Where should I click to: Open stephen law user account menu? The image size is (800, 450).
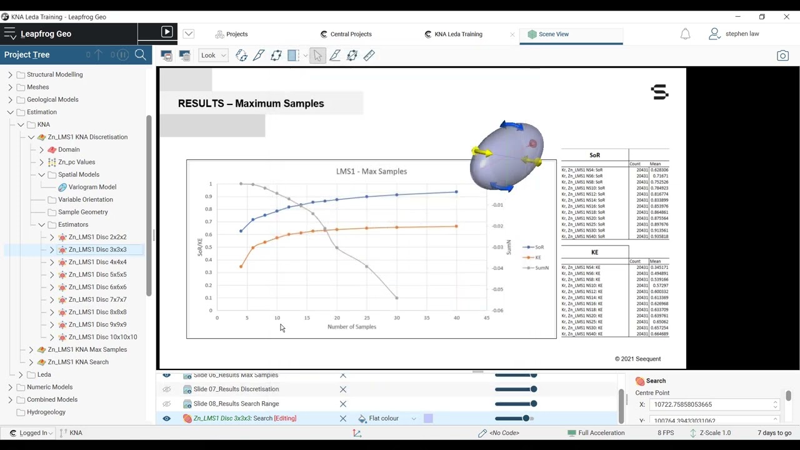pyautogui.click(x=734, y=34)
